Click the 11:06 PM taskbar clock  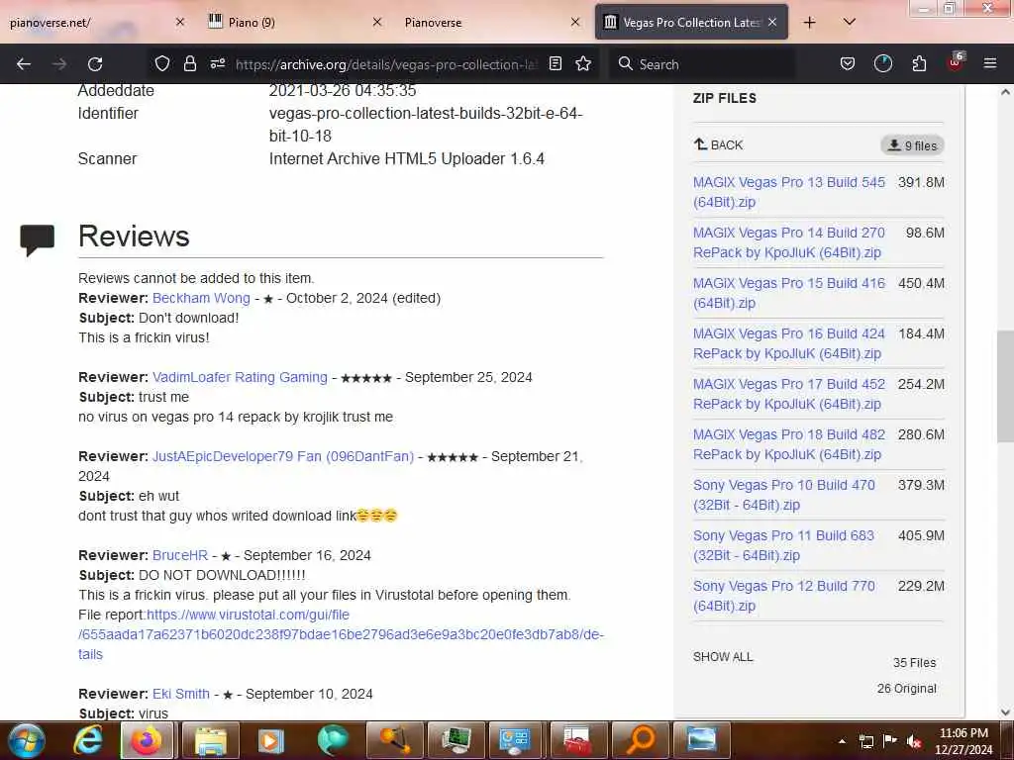point(963,740)
